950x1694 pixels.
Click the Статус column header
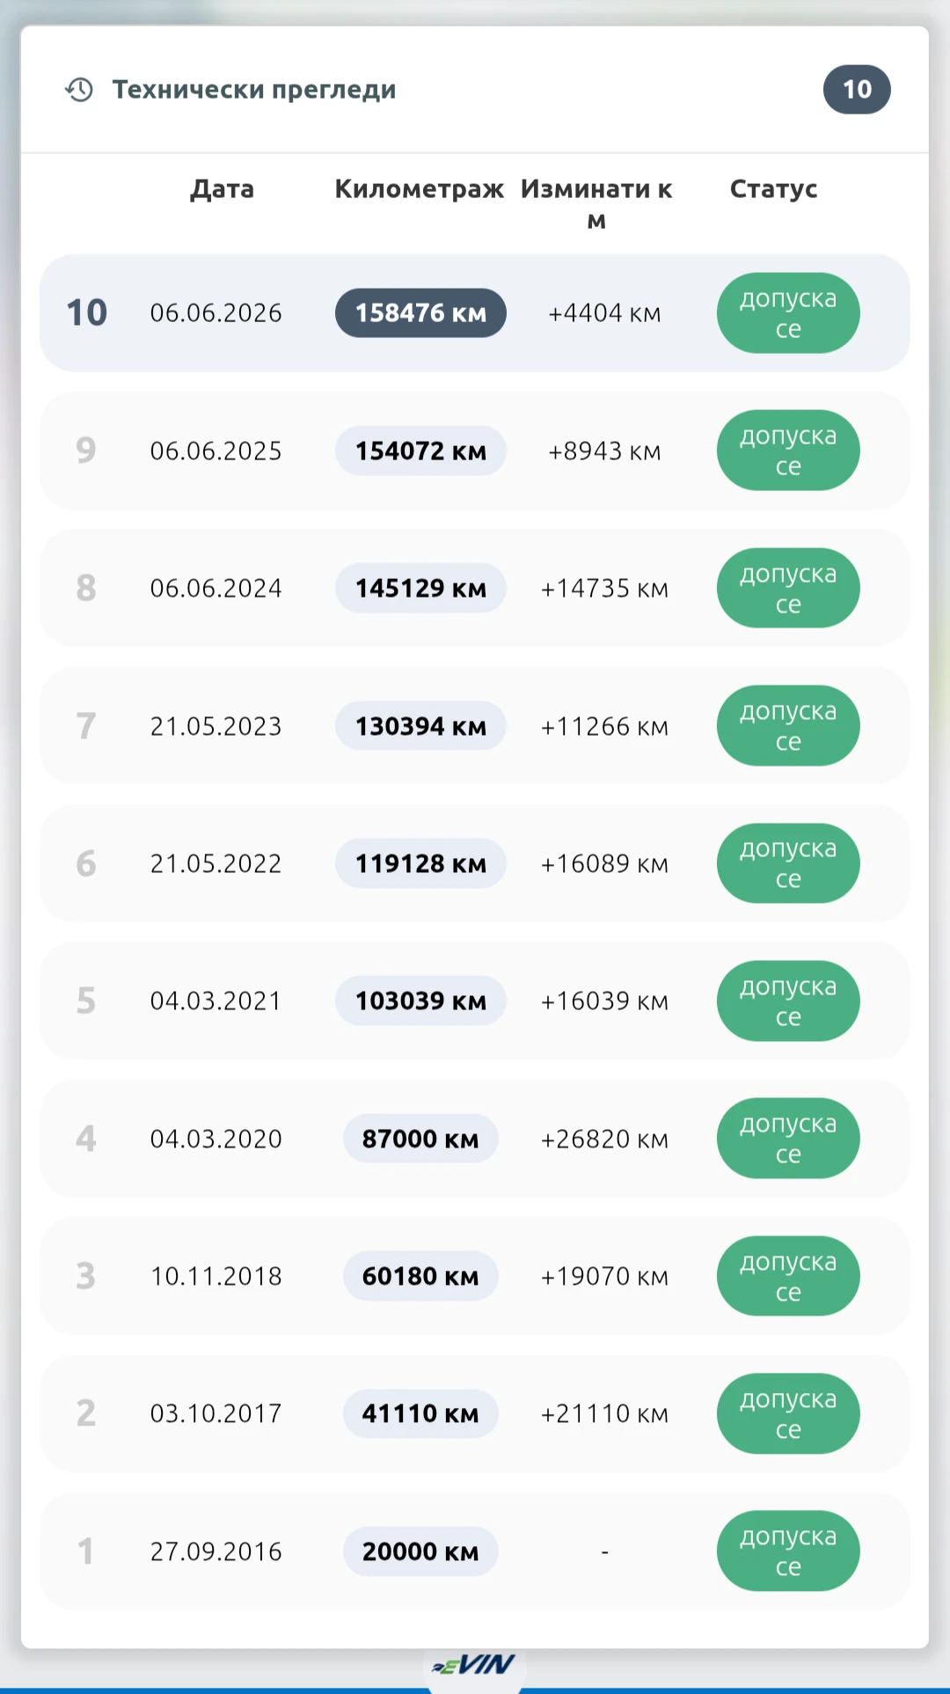tap(774, 189)
